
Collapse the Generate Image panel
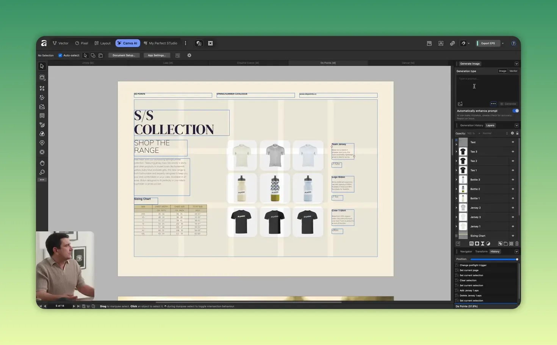pyautogui.click(x=516, y=63)
